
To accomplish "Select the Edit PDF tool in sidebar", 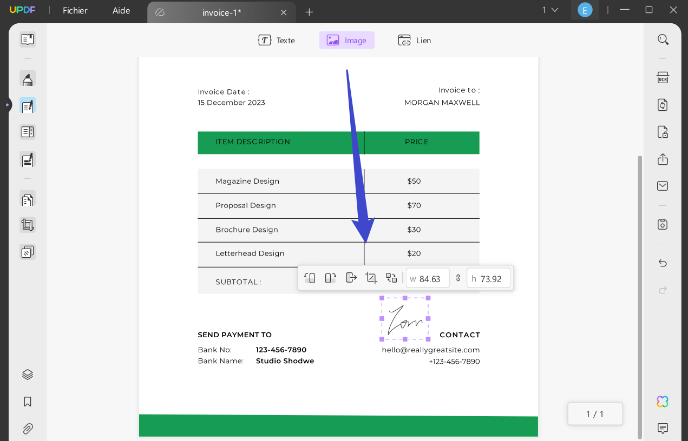I will tap(28, 105).
